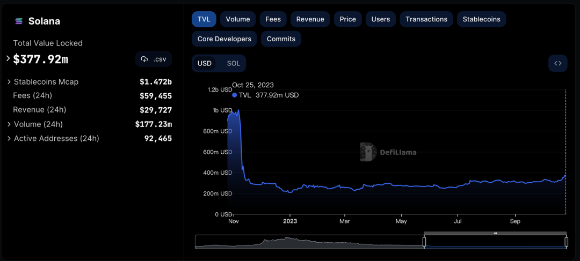The image size is (580, 261).
Task: Expand the Total Value Locked breakdown
Action: (8, 58)
